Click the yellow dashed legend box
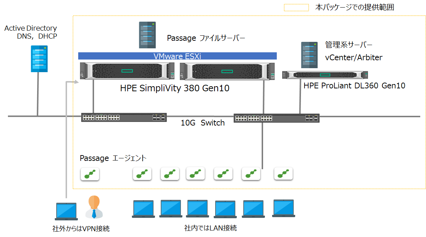The height and width of the screenshot is (237, 426). pyautogui.click(x=296, y=8)
